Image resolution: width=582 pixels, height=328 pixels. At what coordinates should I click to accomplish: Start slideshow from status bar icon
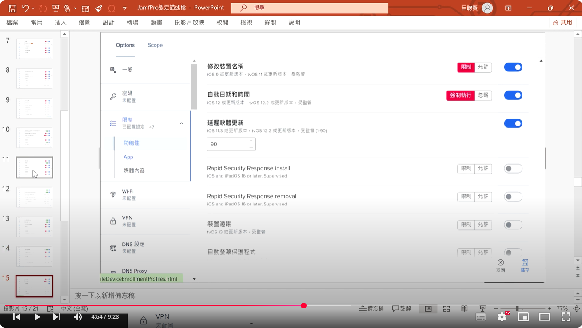tap(482, 308)
